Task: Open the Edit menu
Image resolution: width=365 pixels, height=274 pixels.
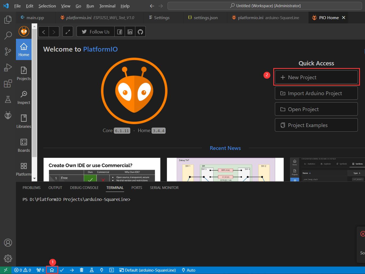Action: click(x=30, y=6)
